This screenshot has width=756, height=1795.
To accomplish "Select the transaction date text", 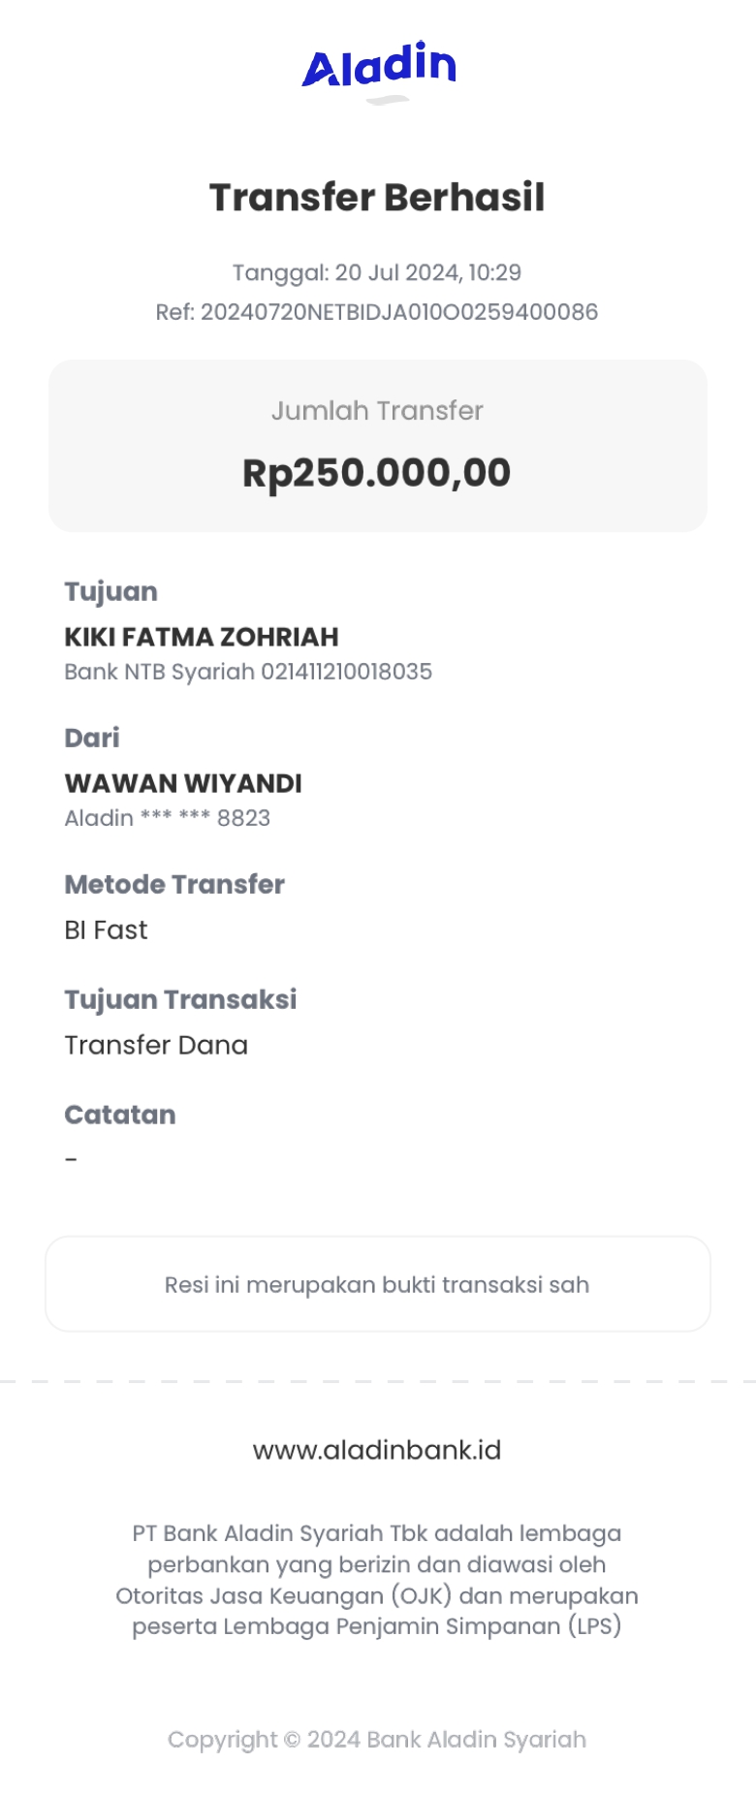I will tap(377, 272).
